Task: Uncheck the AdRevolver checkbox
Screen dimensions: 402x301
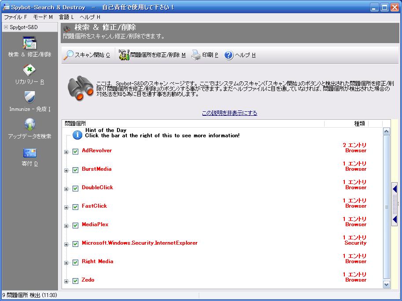Action: pos(75,151)
